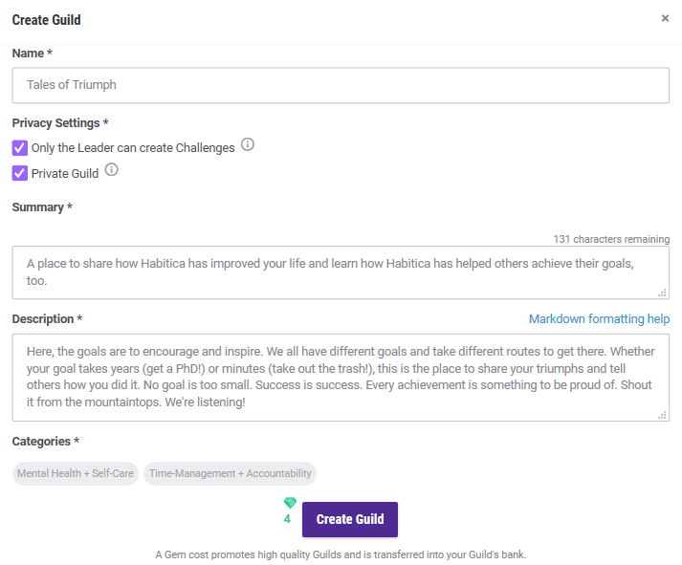Click the Categories field label
The image size is (682, 565).
point(45,442)
